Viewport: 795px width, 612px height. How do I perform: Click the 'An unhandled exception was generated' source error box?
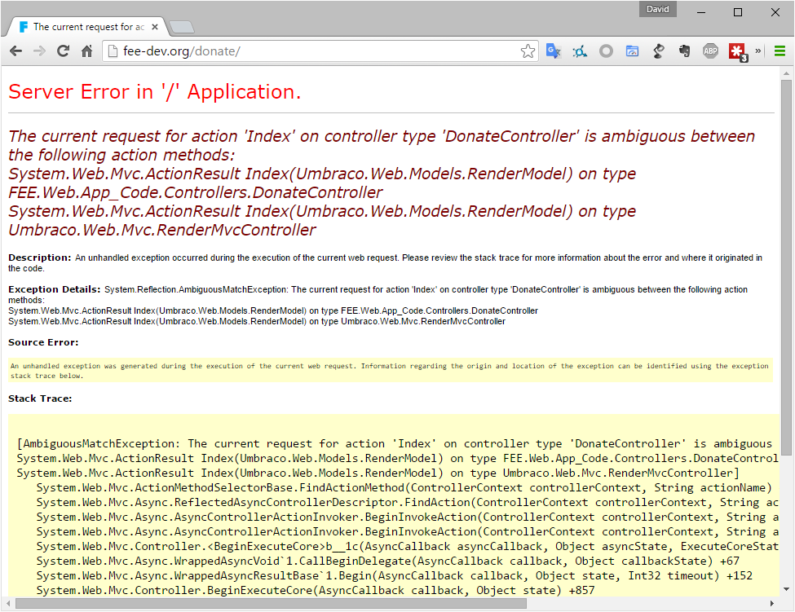[x=391, y=371]
